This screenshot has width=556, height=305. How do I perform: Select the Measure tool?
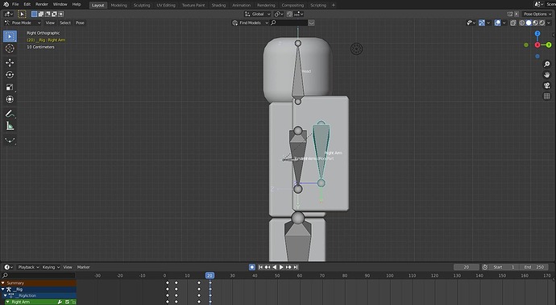pyautogui.click(x=10, y=126)
